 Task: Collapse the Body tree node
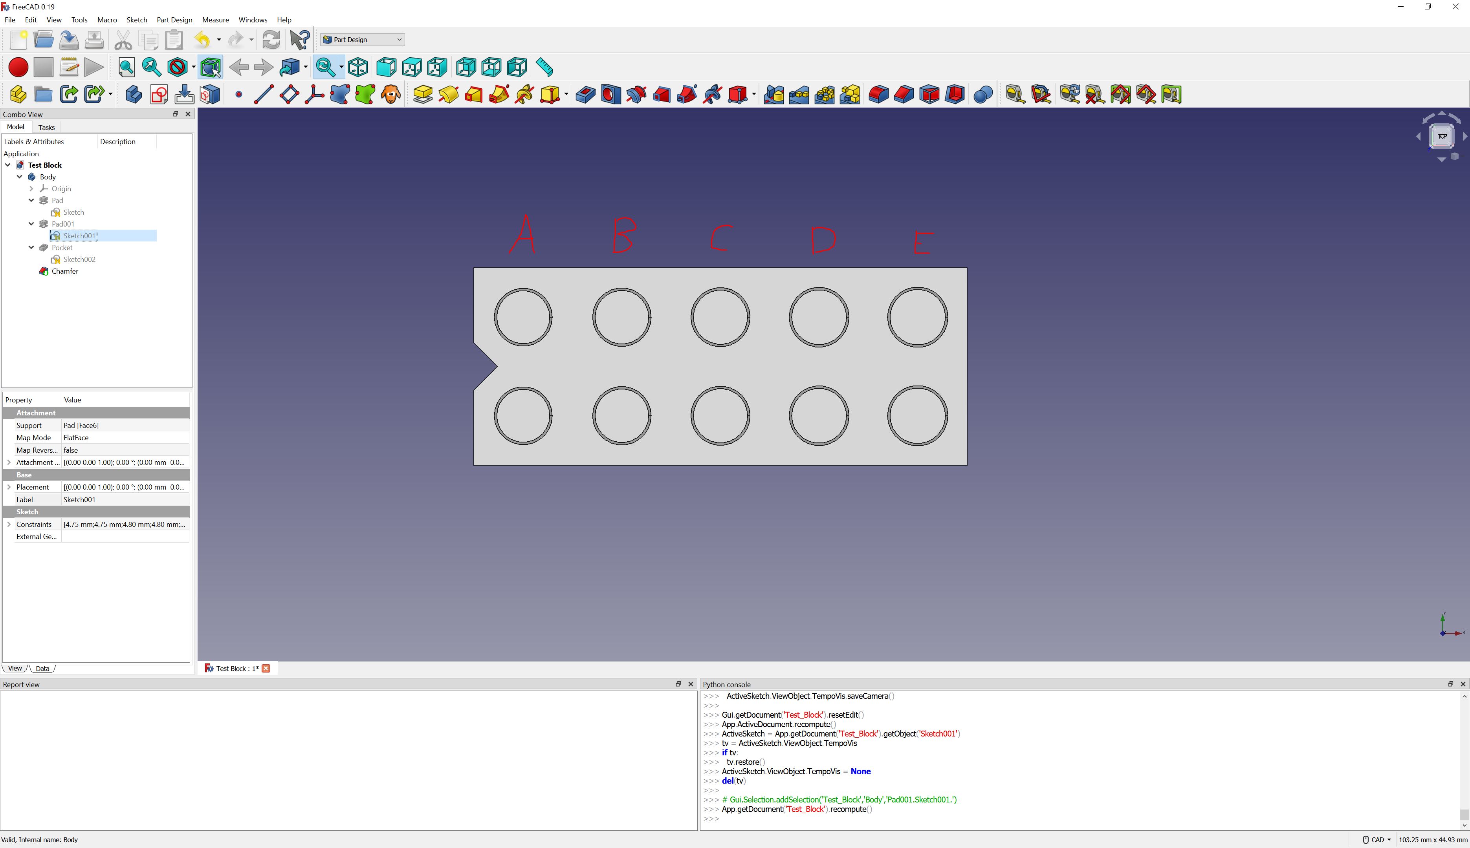click(x=20, y=177)
